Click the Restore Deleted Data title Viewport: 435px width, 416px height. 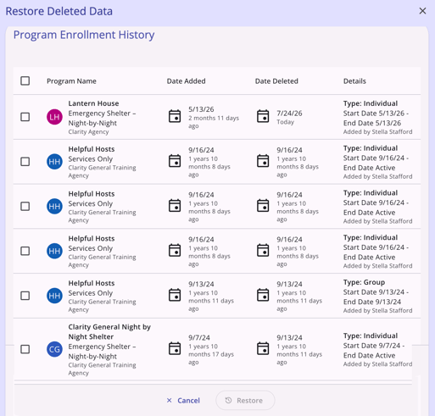pos(59,11)
